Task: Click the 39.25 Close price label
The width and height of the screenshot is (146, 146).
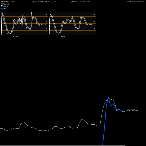Action: pyautogui.click(x=133, y=110)
